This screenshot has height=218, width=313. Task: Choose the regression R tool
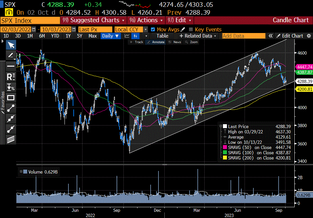(x=11, y=77)
